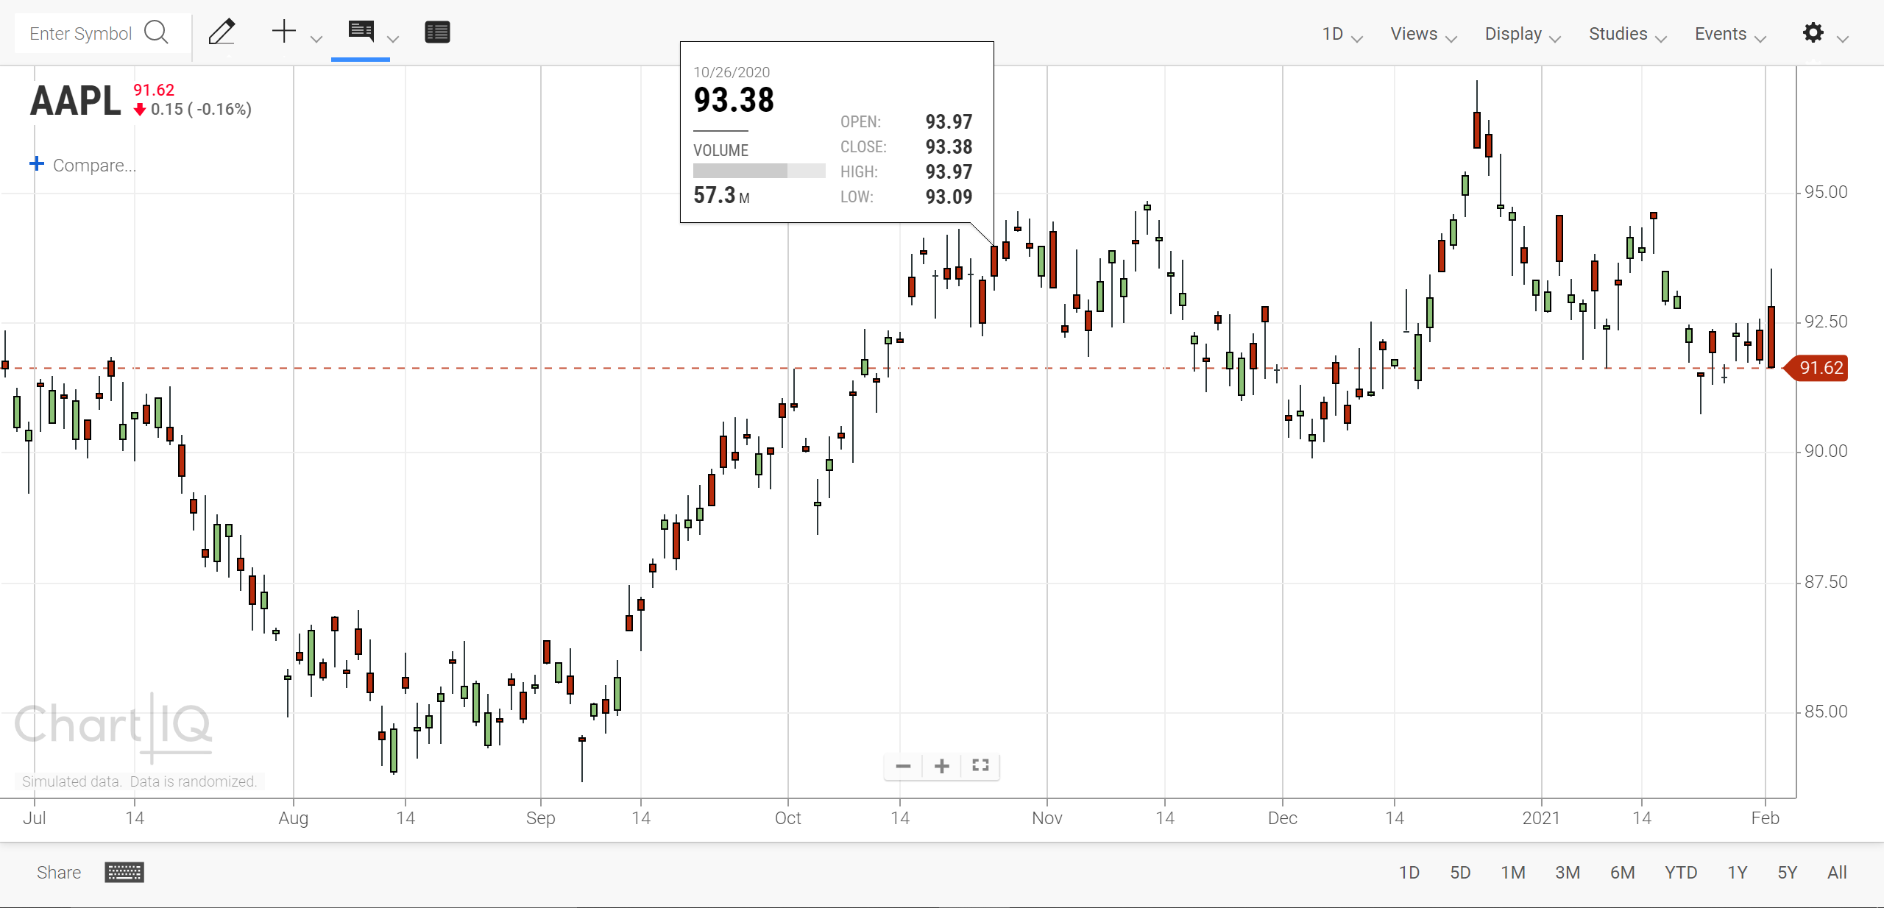Click the 91.62 current price label

[1821, 368]
